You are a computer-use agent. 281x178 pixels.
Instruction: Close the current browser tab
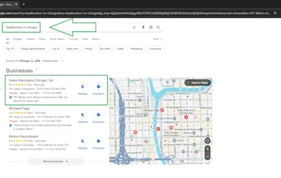16,4
